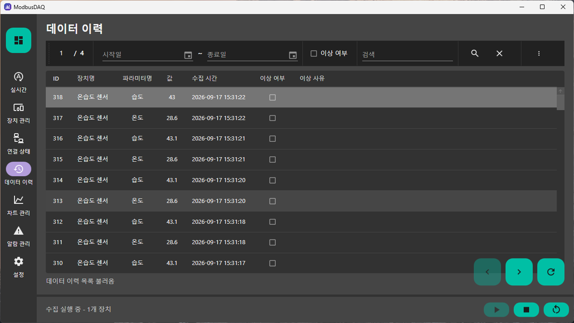Go to the previous page arrow

coord(487,272)
